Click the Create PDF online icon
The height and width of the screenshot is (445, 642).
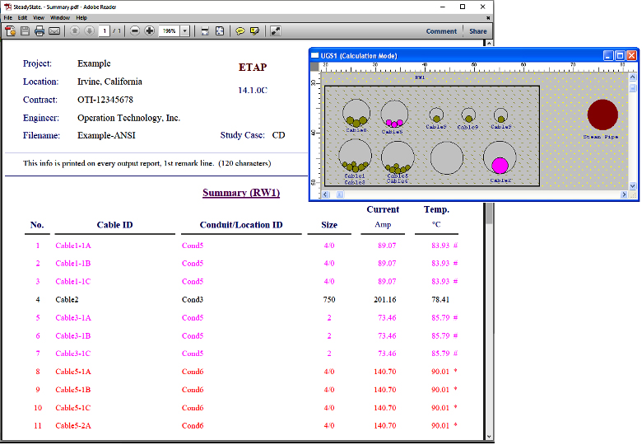pyautogui.click(x=11, y=31)
